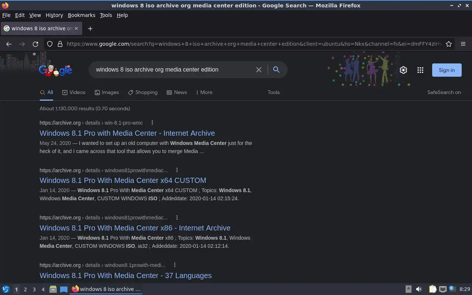Open the Bookmarks menu
Screen dimensions: 472x295
point(81,15)
